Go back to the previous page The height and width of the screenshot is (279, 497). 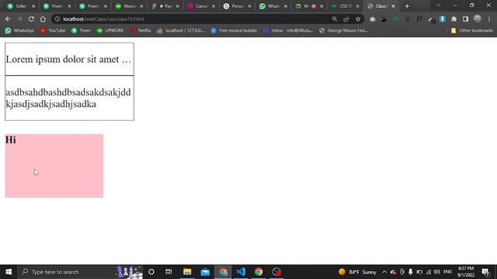point(8,19)
